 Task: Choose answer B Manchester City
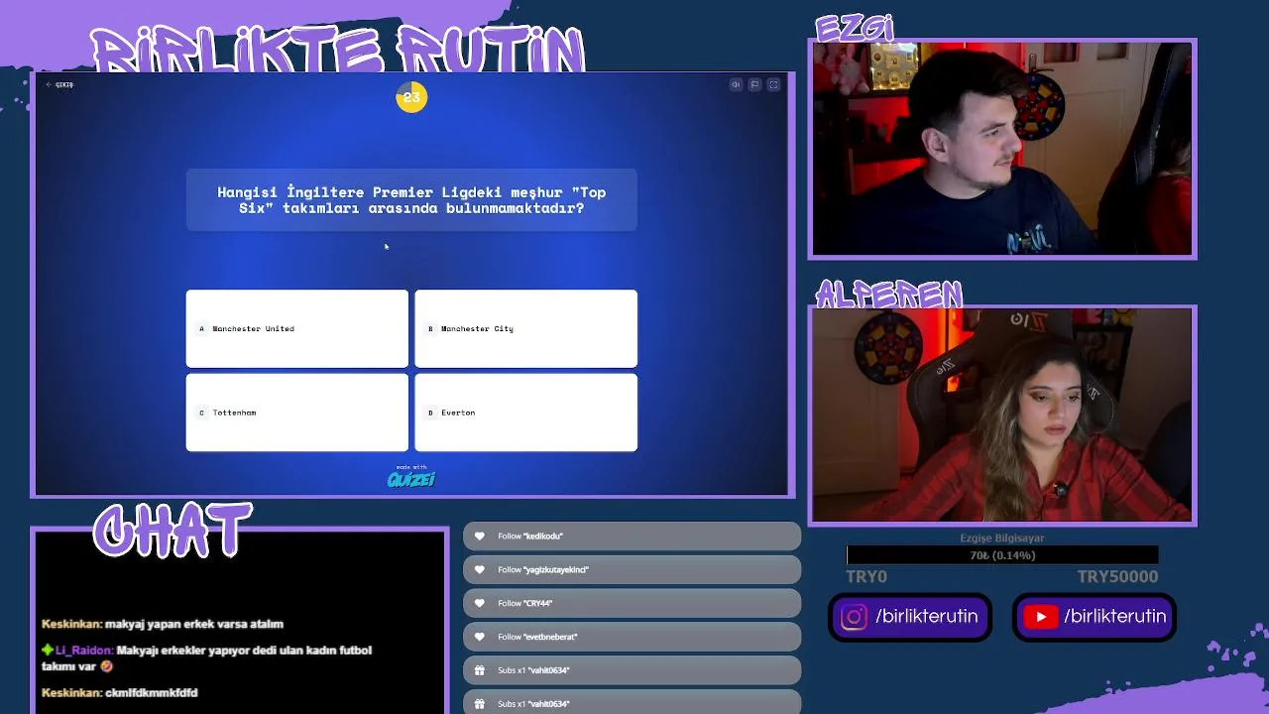tap(525, 328)
